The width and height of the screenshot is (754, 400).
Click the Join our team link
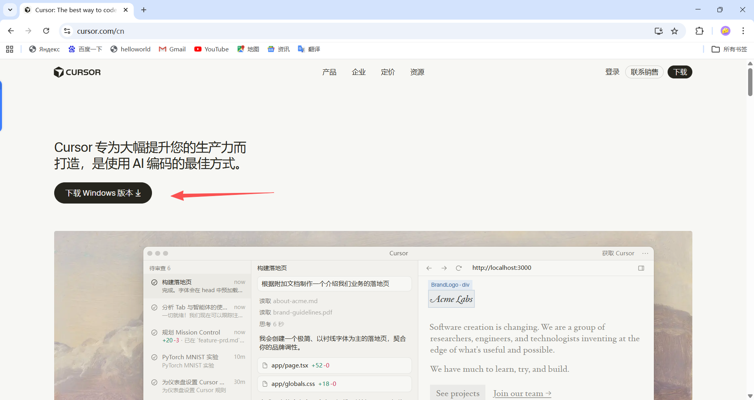pyautogui.click(x=522, y=393)
